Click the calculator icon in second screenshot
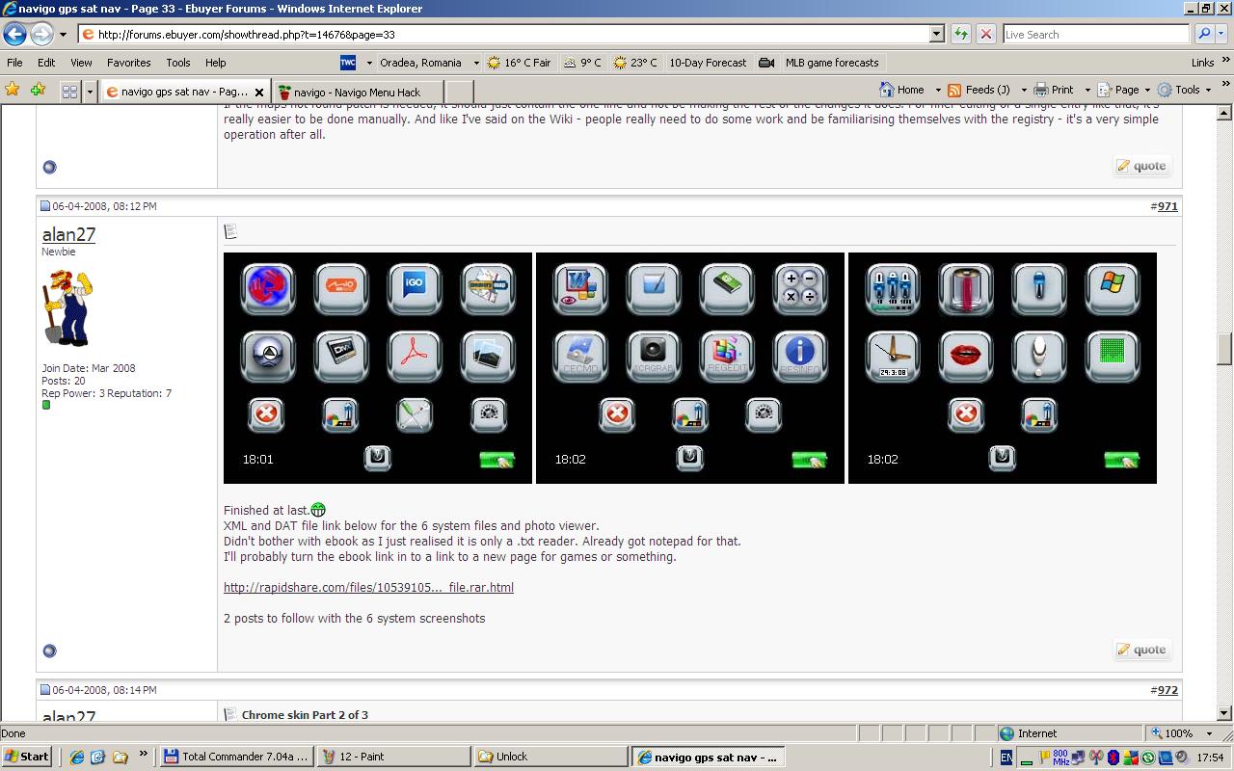Viewport: 1234px width, 771px height. click(x=800, y=287)
